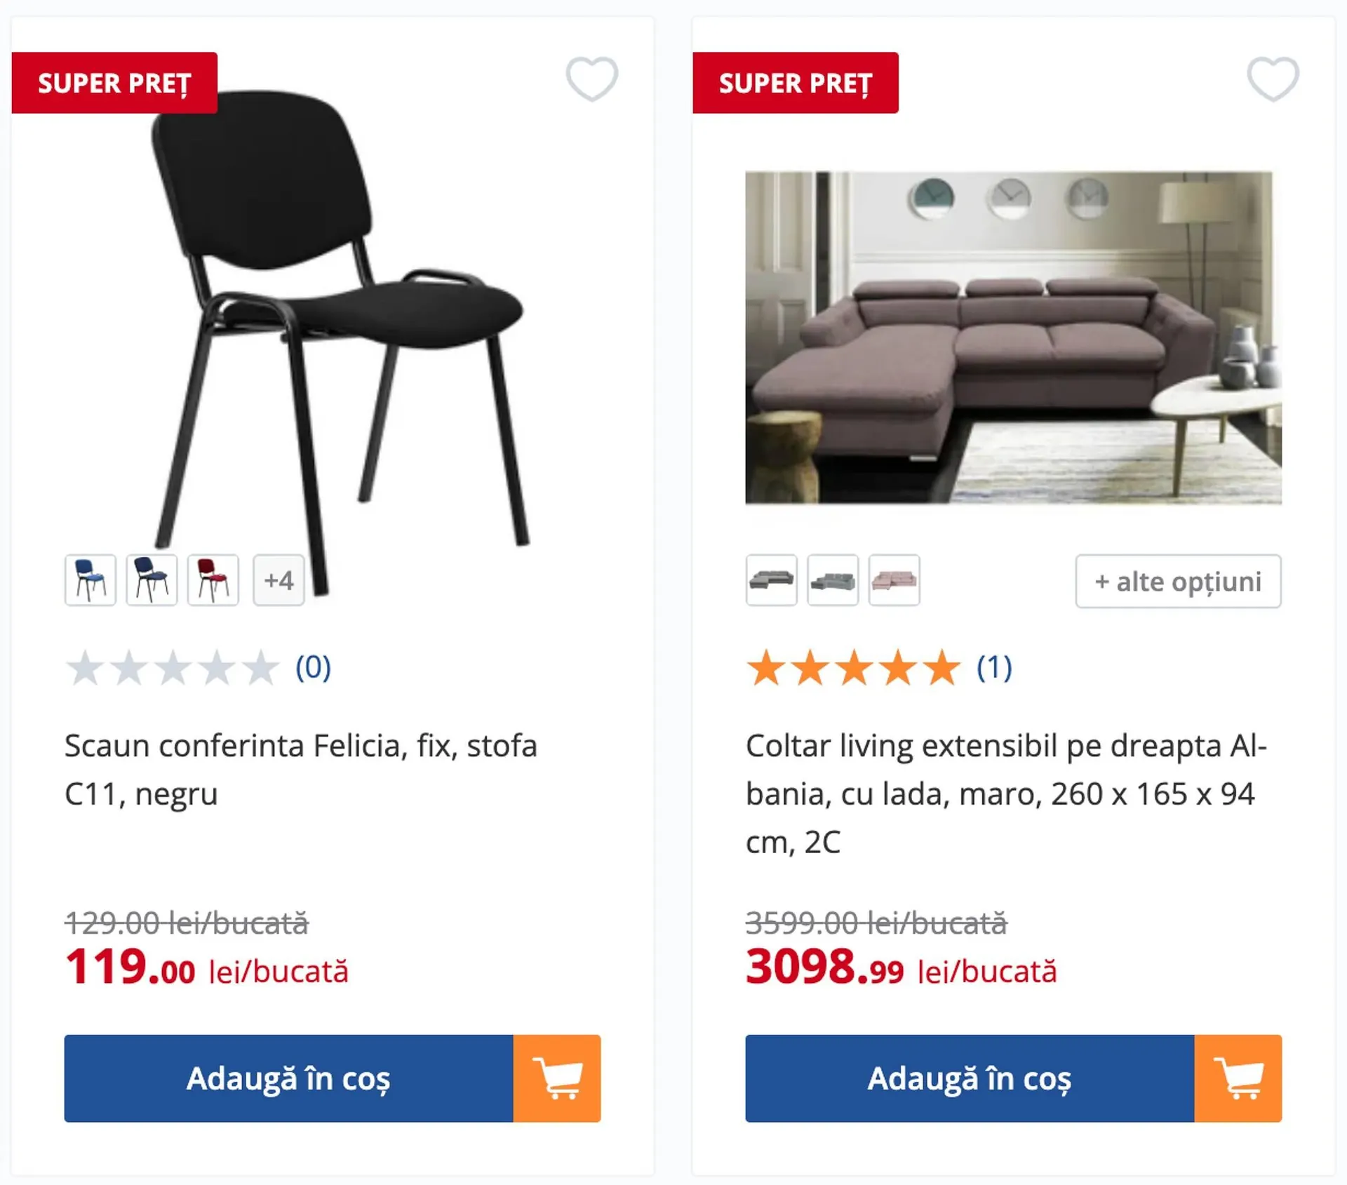This screenshot has width=1347, height=1185.
Task: Click 'Adaugă în coș' for the Albania sofa
Action: click(970, 1078)
